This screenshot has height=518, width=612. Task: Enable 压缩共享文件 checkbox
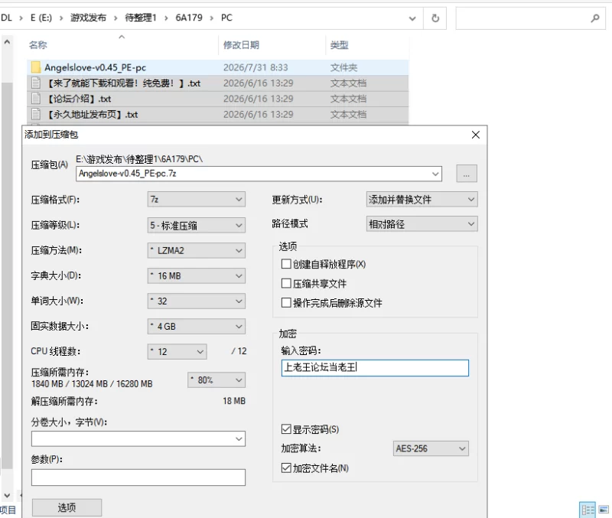(x=286, y=283)
